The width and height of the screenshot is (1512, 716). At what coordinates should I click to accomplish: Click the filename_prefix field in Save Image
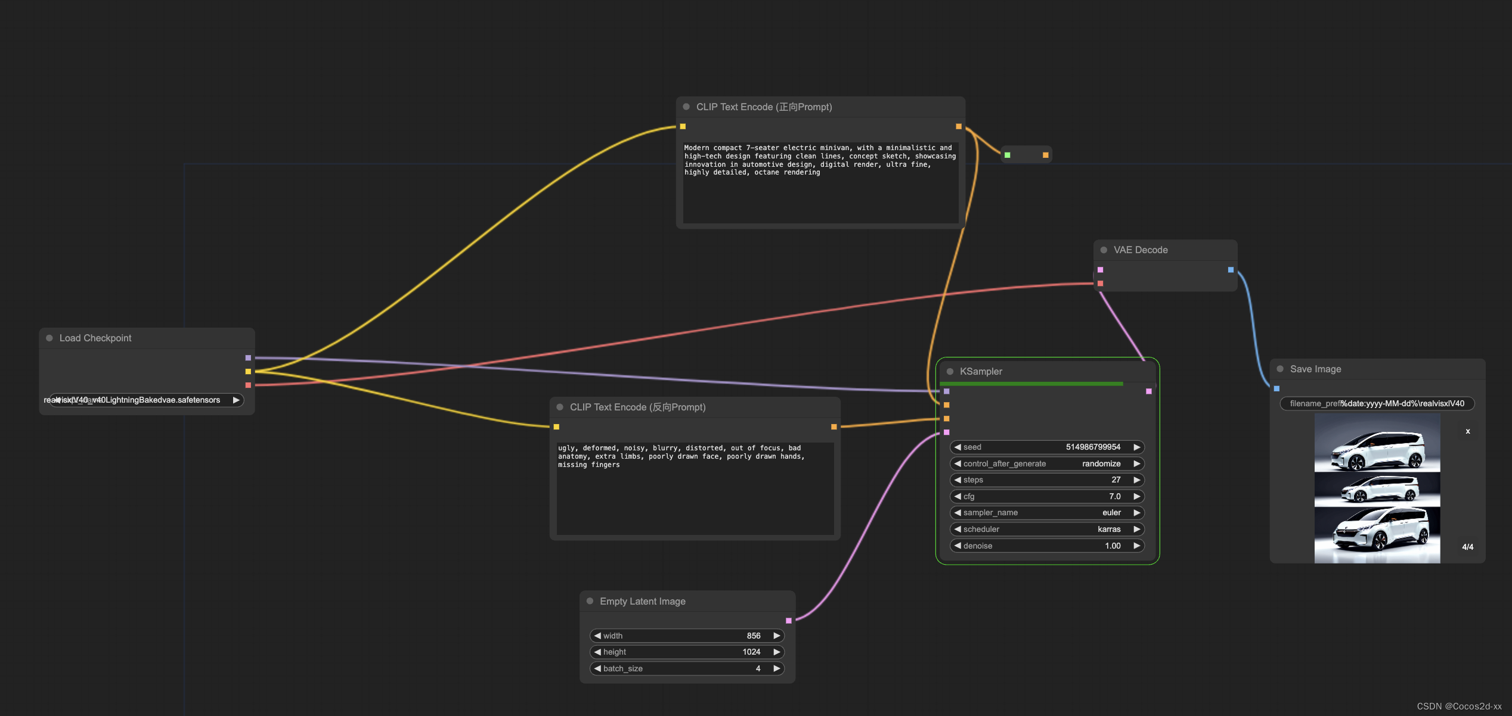(x=1377, y=404)
